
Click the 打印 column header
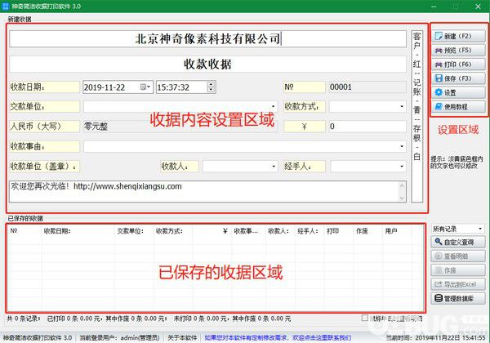pyautogui.click(x=340, y=231)
